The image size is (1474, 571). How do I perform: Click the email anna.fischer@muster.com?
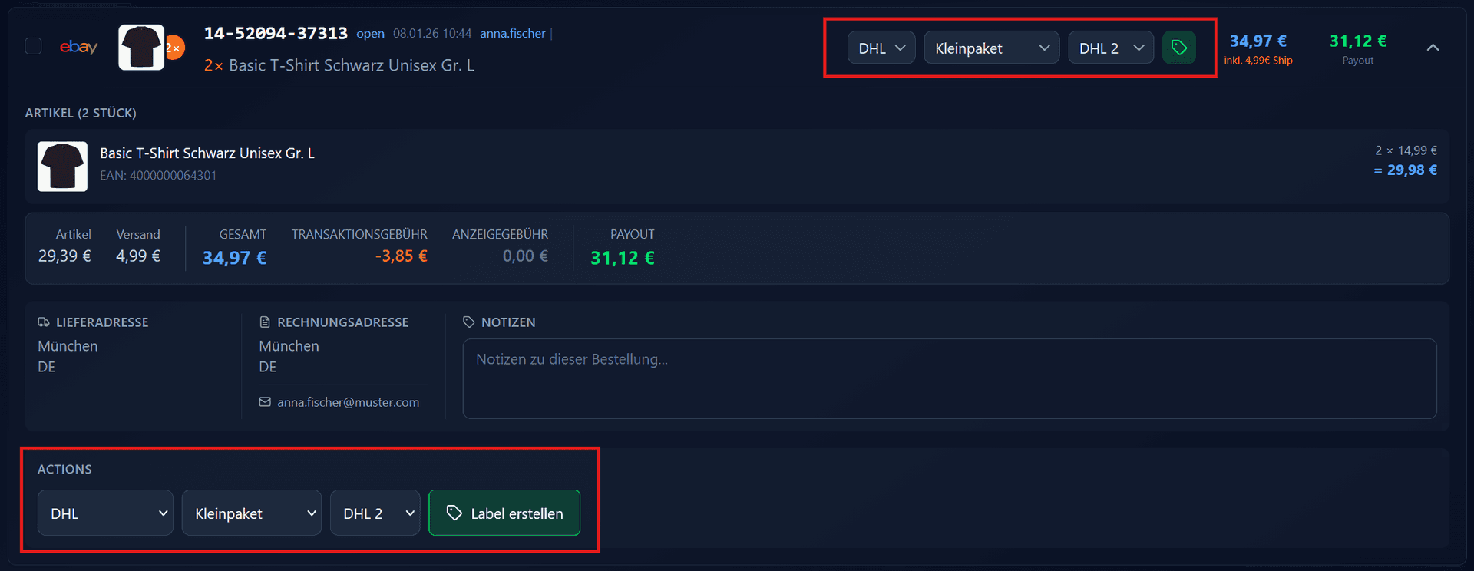[348, 402]
